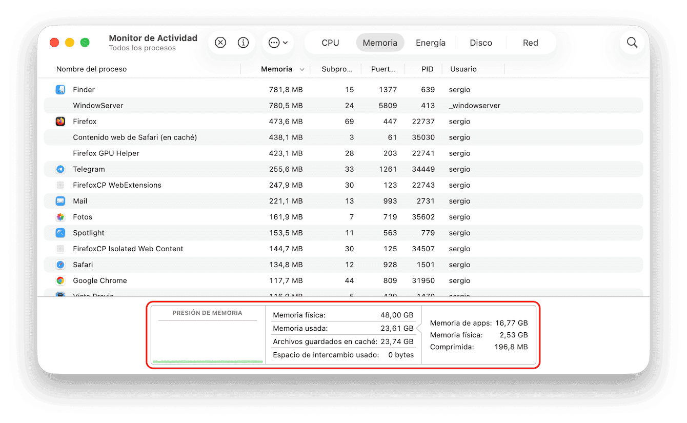Open the Energía tab
687x423 pixels.
coord(431,43)
